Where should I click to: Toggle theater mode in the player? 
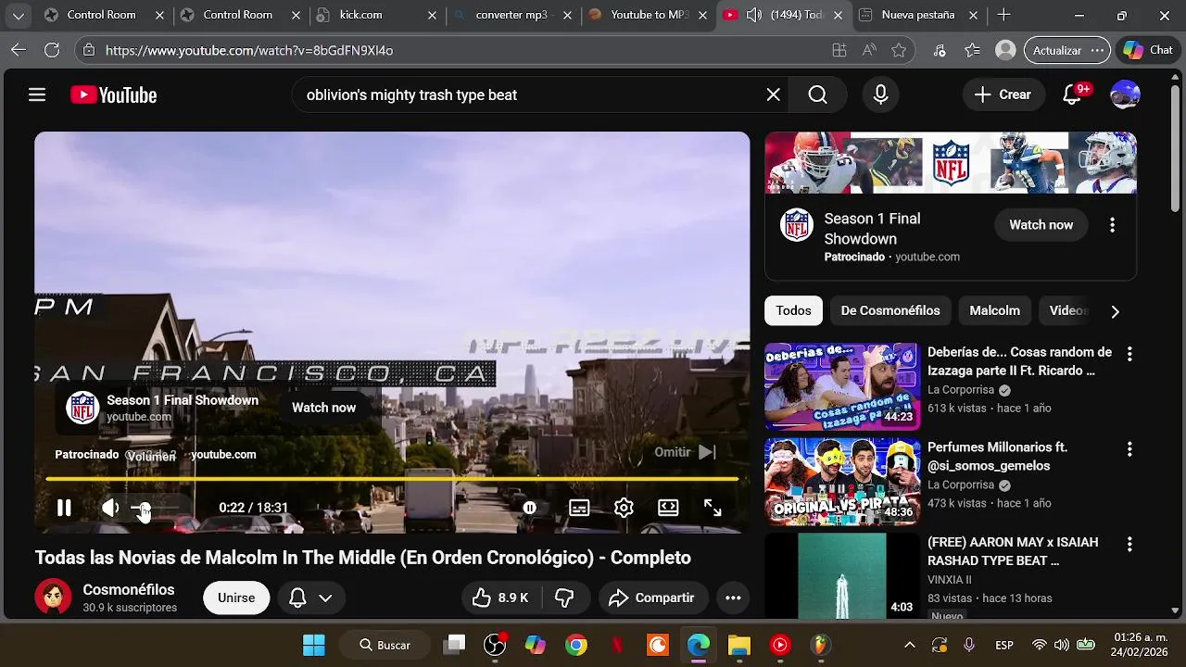coord(668,508)
